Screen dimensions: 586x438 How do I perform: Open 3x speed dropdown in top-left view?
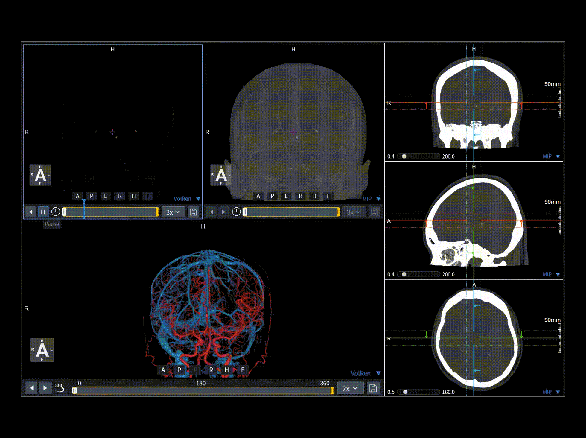173,212
